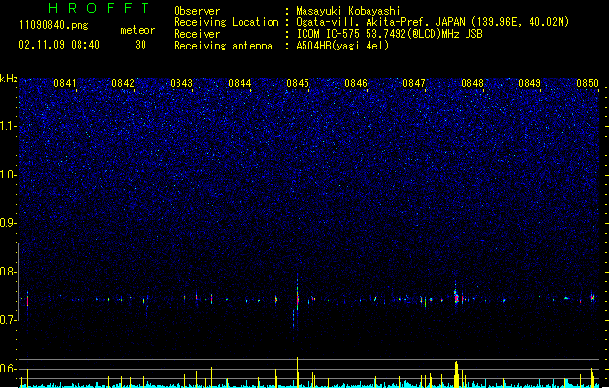610x388 pixels.
Task: Click the kHz axis unit label
Action: (x=9, y=79)
